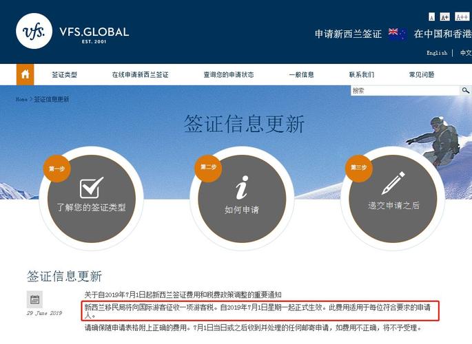Open 在线申请新西兰签证 menu item
This screenshot has width=472, height=344.
[x=141, y=74]
